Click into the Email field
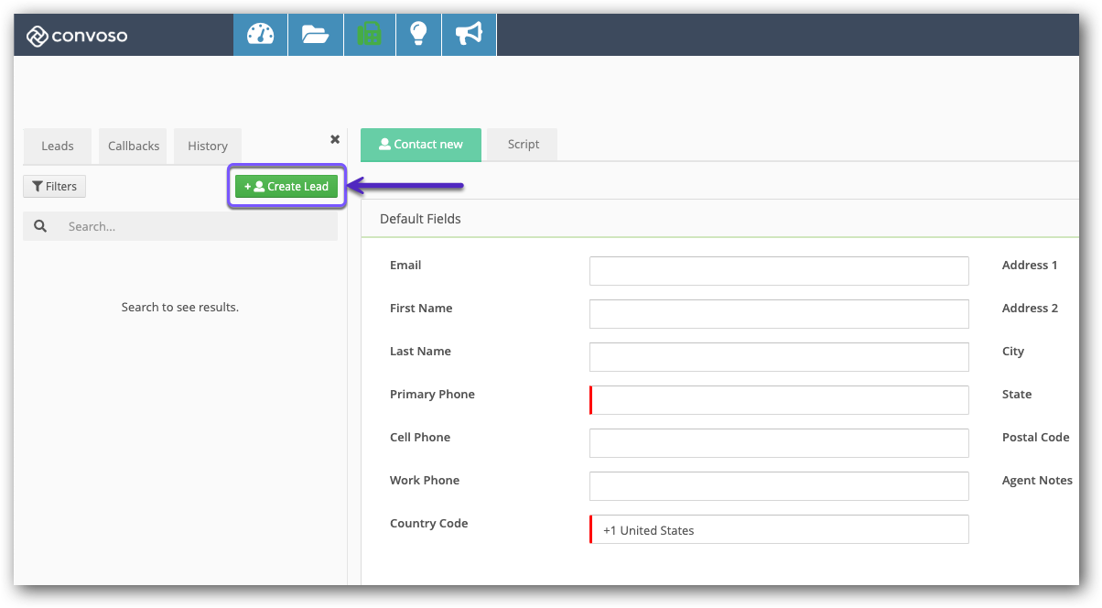 point(779,271)
